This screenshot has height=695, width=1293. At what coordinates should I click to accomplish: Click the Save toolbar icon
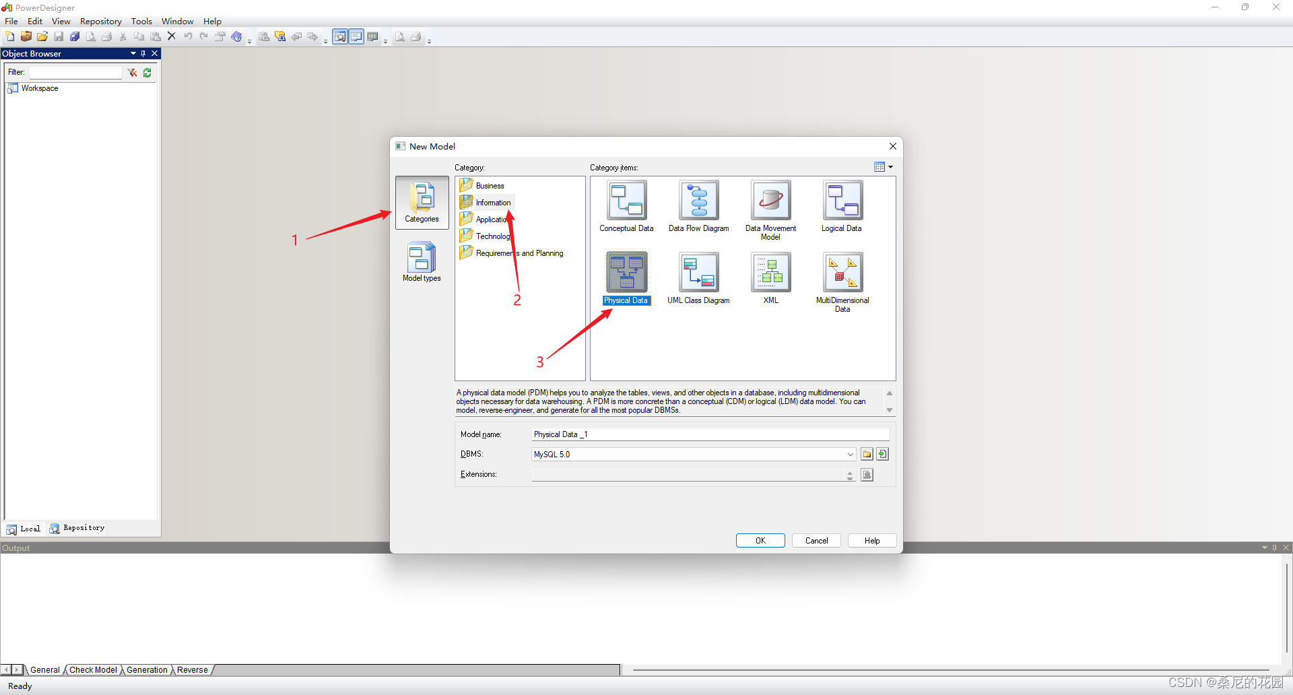[59, 36]
